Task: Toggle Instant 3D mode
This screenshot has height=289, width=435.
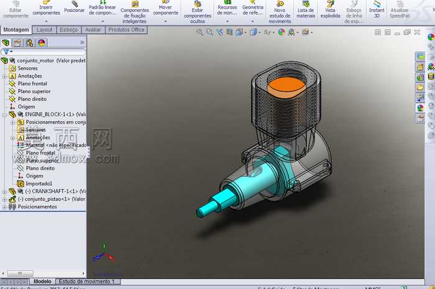Action: [x=377, y=9]
